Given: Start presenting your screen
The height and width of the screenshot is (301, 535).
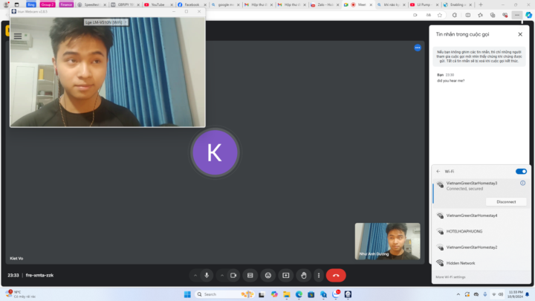Looking at the screenshot, I should 285,276.
